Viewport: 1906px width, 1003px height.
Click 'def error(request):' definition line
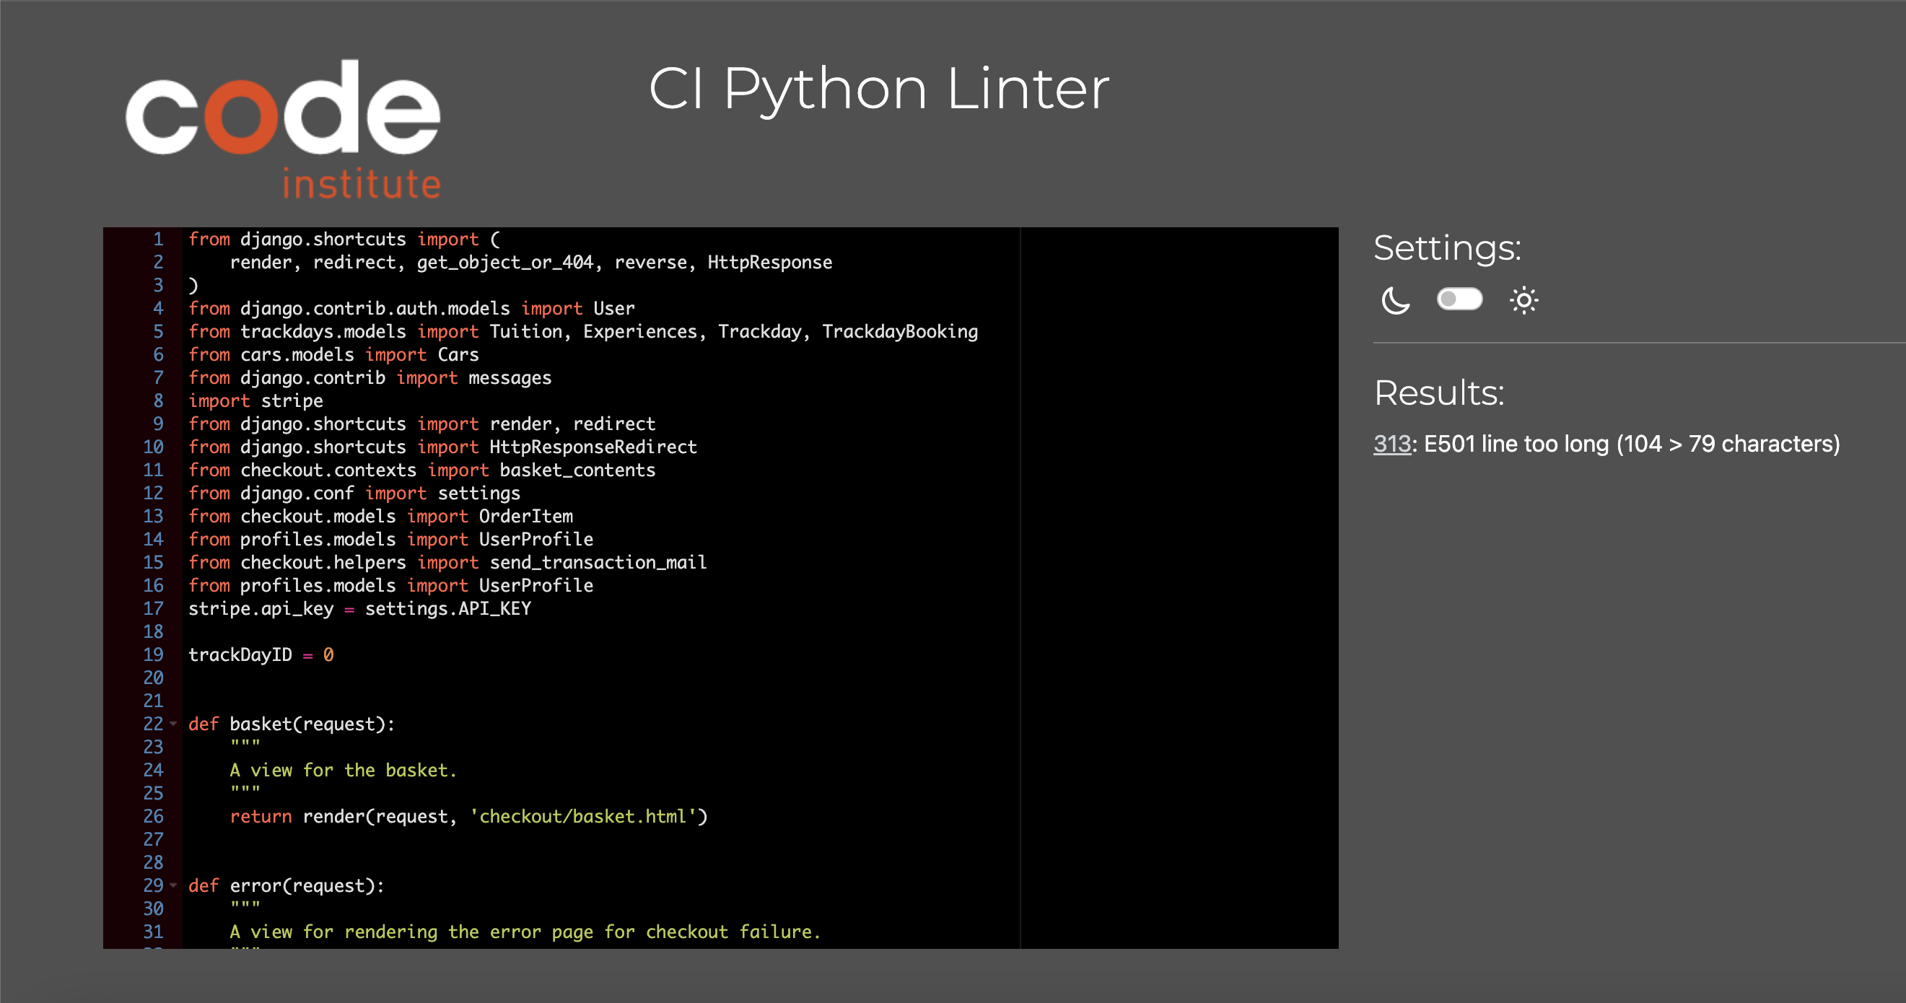click(287, 885)
